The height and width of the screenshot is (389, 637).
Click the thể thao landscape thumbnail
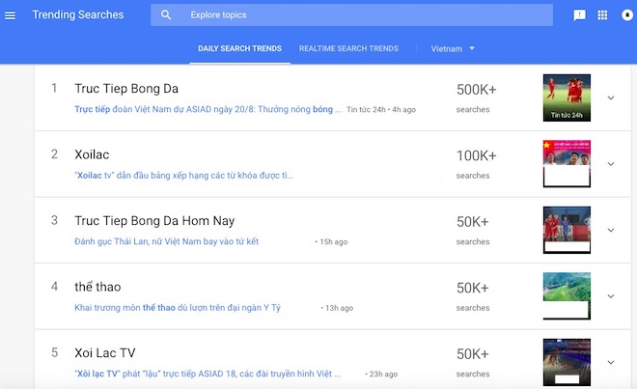[x=567, y=295]
